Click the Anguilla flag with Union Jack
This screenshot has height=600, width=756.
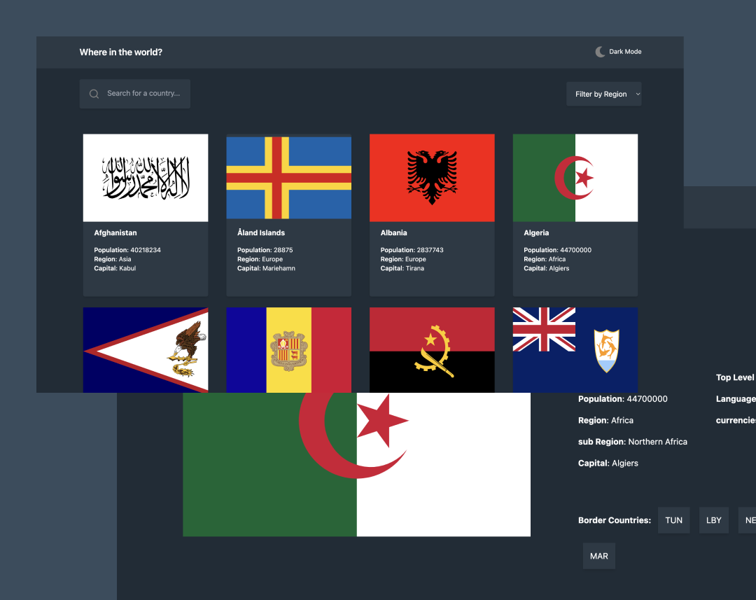(575, 349)
